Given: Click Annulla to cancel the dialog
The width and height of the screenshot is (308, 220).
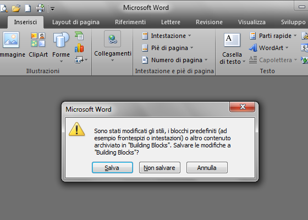Looking at the screenshot, I should click(207, 168).
